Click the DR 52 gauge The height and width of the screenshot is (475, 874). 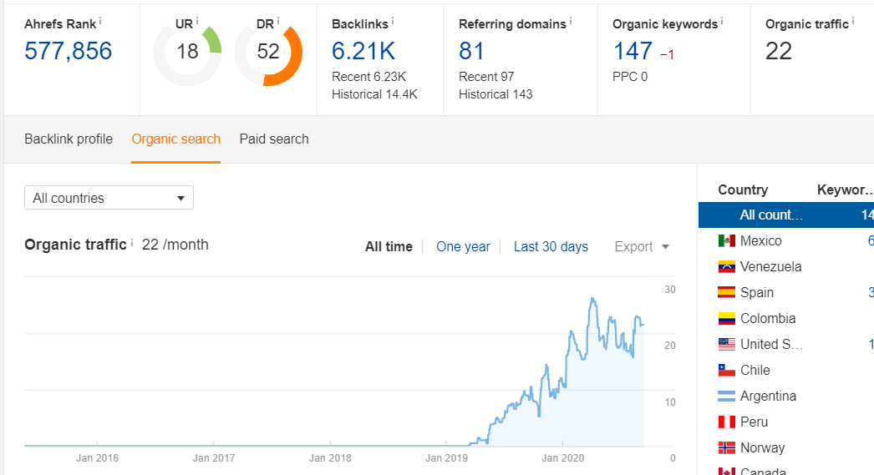(268, 52)
